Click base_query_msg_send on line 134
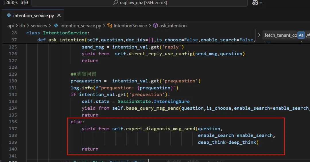Screen dimensions: 310x162 152,108
